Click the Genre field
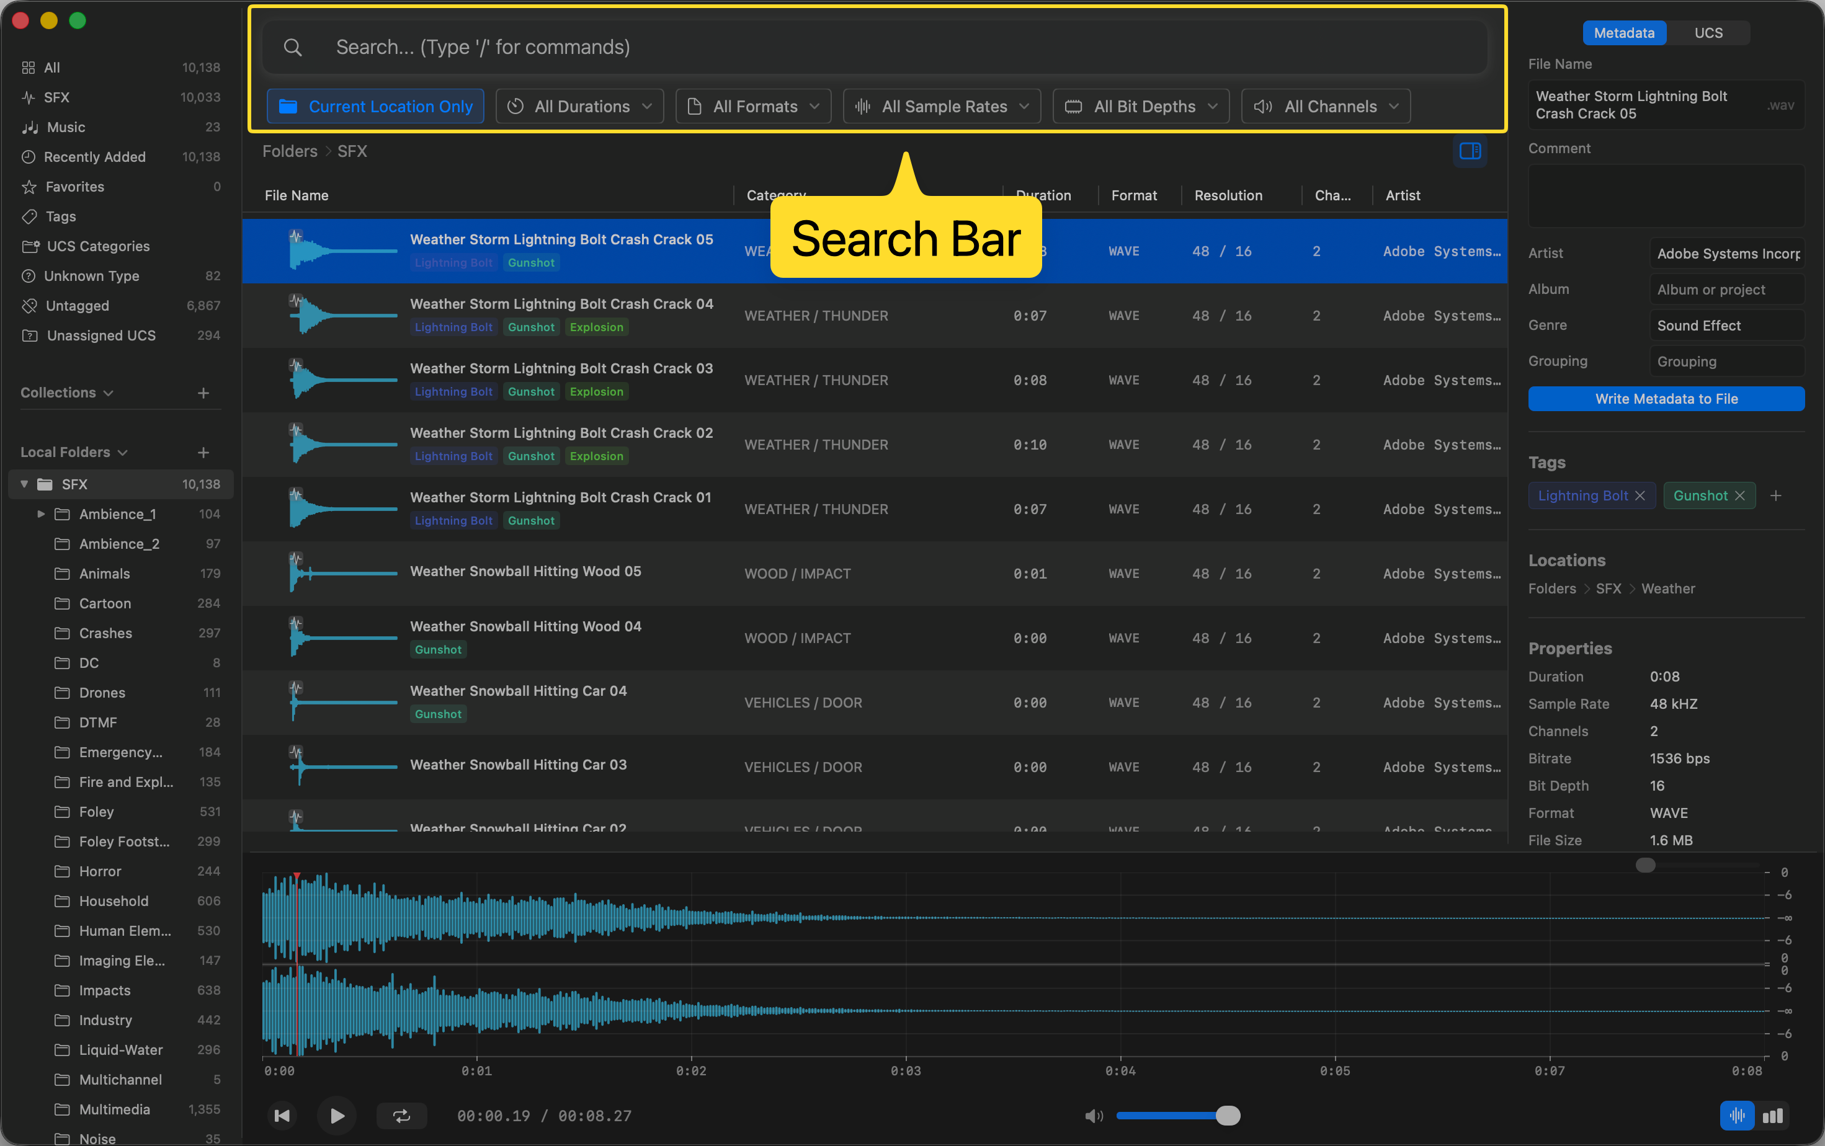Viewport: 1825px width, 1146px height. point(1726,326)
